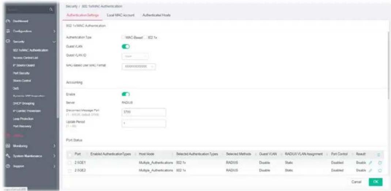Click the search magnifier icon in sidebar
This screenshot has width=391, height=191.
click(x=51, y=9)
